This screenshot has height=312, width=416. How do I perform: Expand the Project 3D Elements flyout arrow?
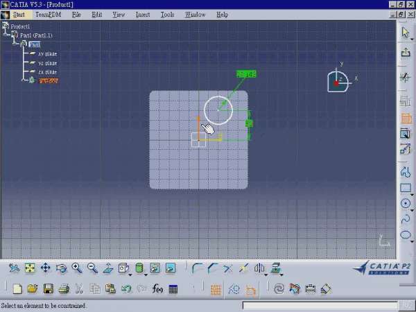281,275
